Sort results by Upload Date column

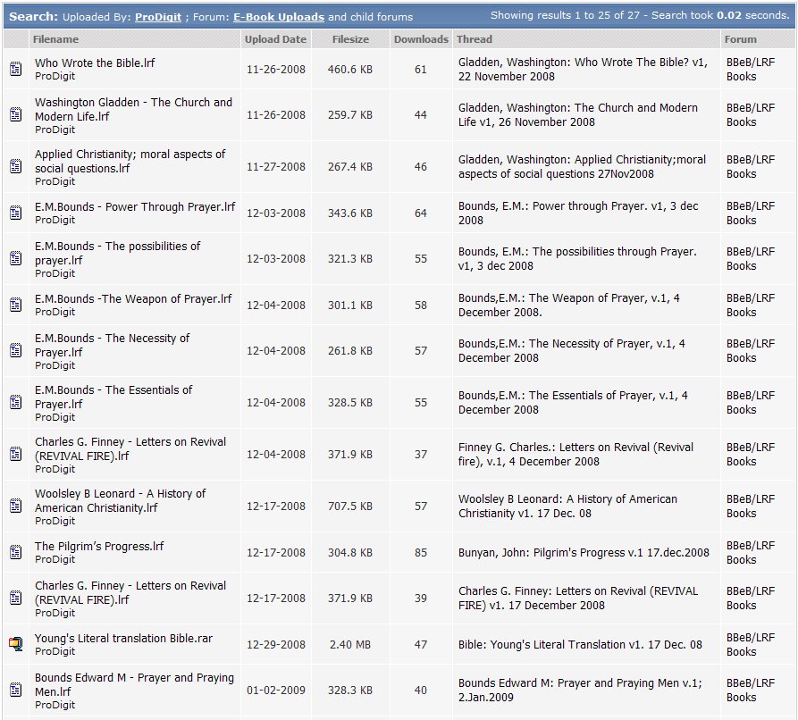(x=275, y=39)
